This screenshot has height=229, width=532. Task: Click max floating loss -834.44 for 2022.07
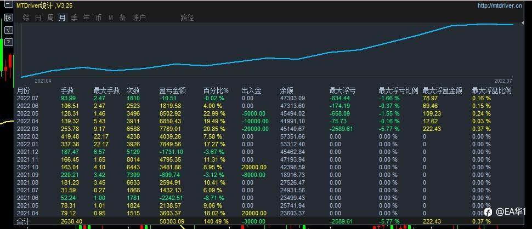[339, 98]
